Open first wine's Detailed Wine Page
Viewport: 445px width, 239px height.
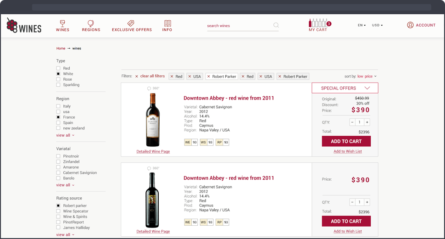click(153, 151)
